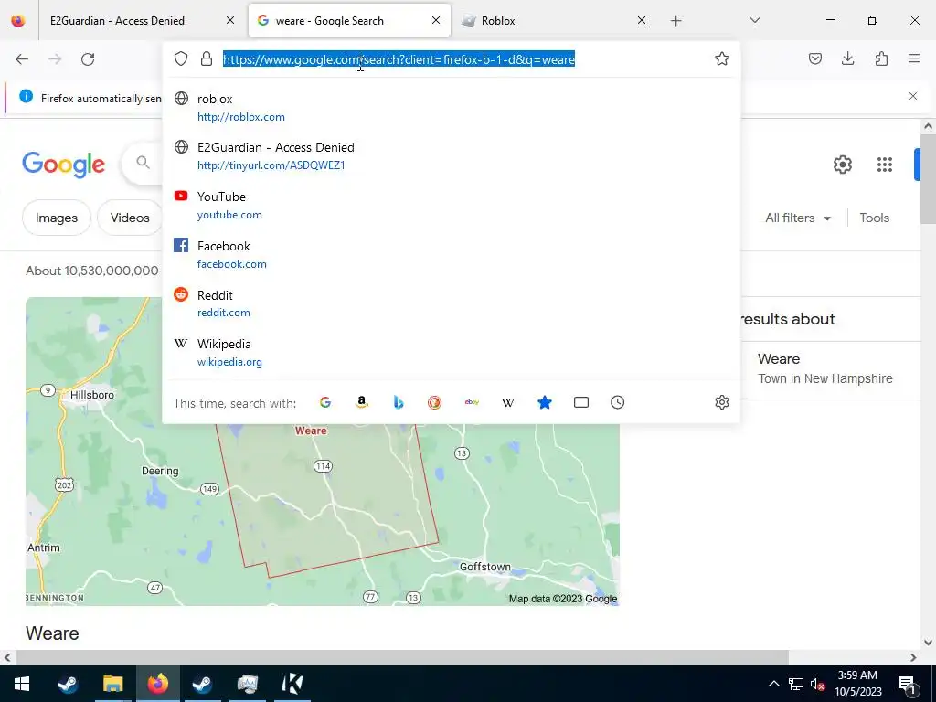
Task: Bookmark this page with the star
Action: [722, 58]
